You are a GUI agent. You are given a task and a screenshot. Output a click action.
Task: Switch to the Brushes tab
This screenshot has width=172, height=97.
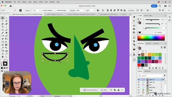(x=148, y=43)
